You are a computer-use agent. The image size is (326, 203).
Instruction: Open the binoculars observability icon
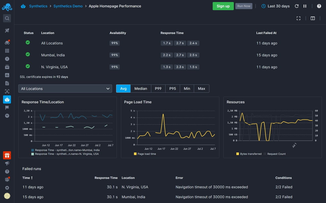click(7, 42)
